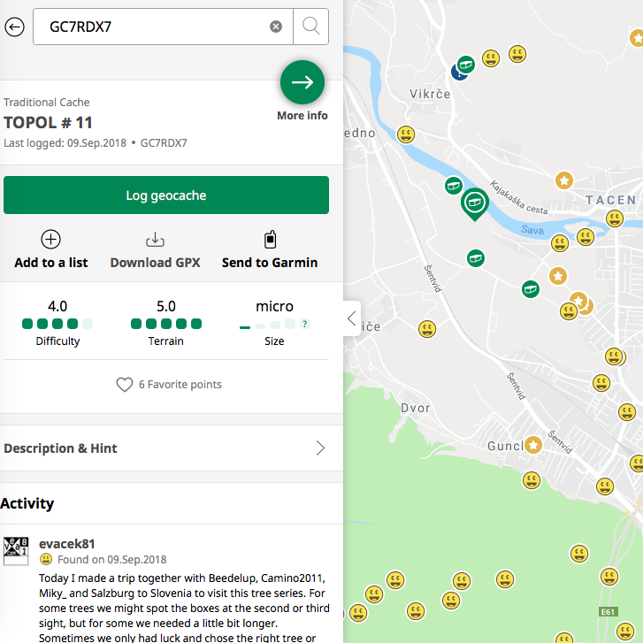Select the green cache marker beside selected pin
Screen dimensions: 643x643
(454, 186)
